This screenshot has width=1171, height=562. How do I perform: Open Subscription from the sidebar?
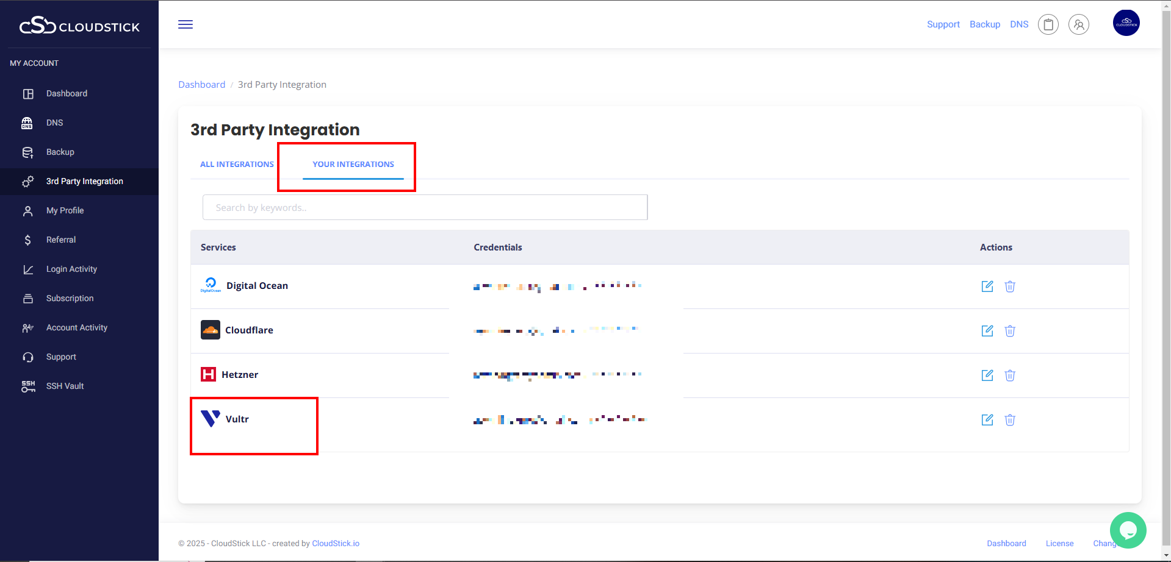tap(70, 298)
